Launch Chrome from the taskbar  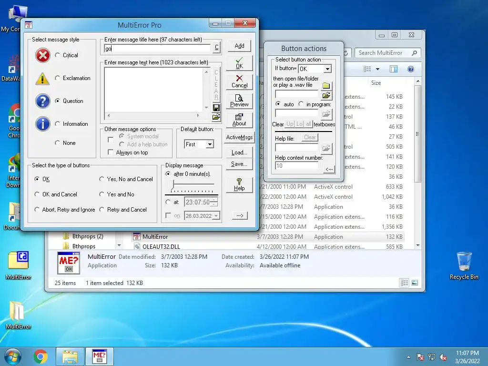pos(41,356)
